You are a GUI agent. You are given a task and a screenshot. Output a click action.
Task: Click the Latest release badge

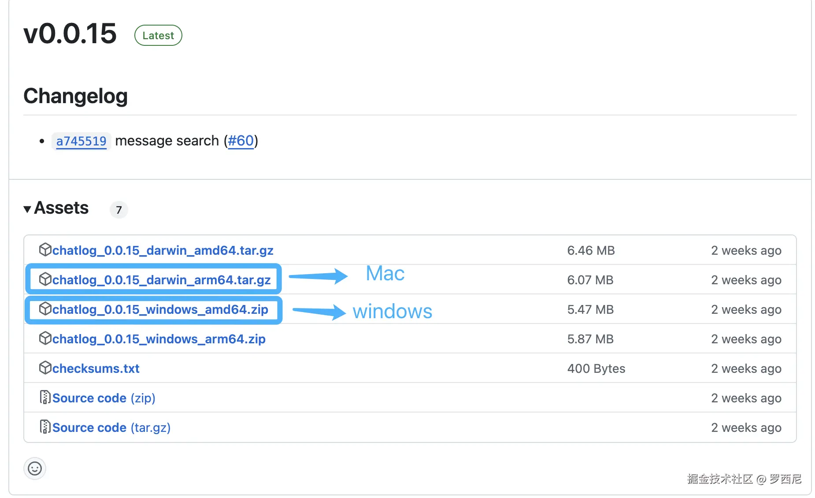click(158, 35)
